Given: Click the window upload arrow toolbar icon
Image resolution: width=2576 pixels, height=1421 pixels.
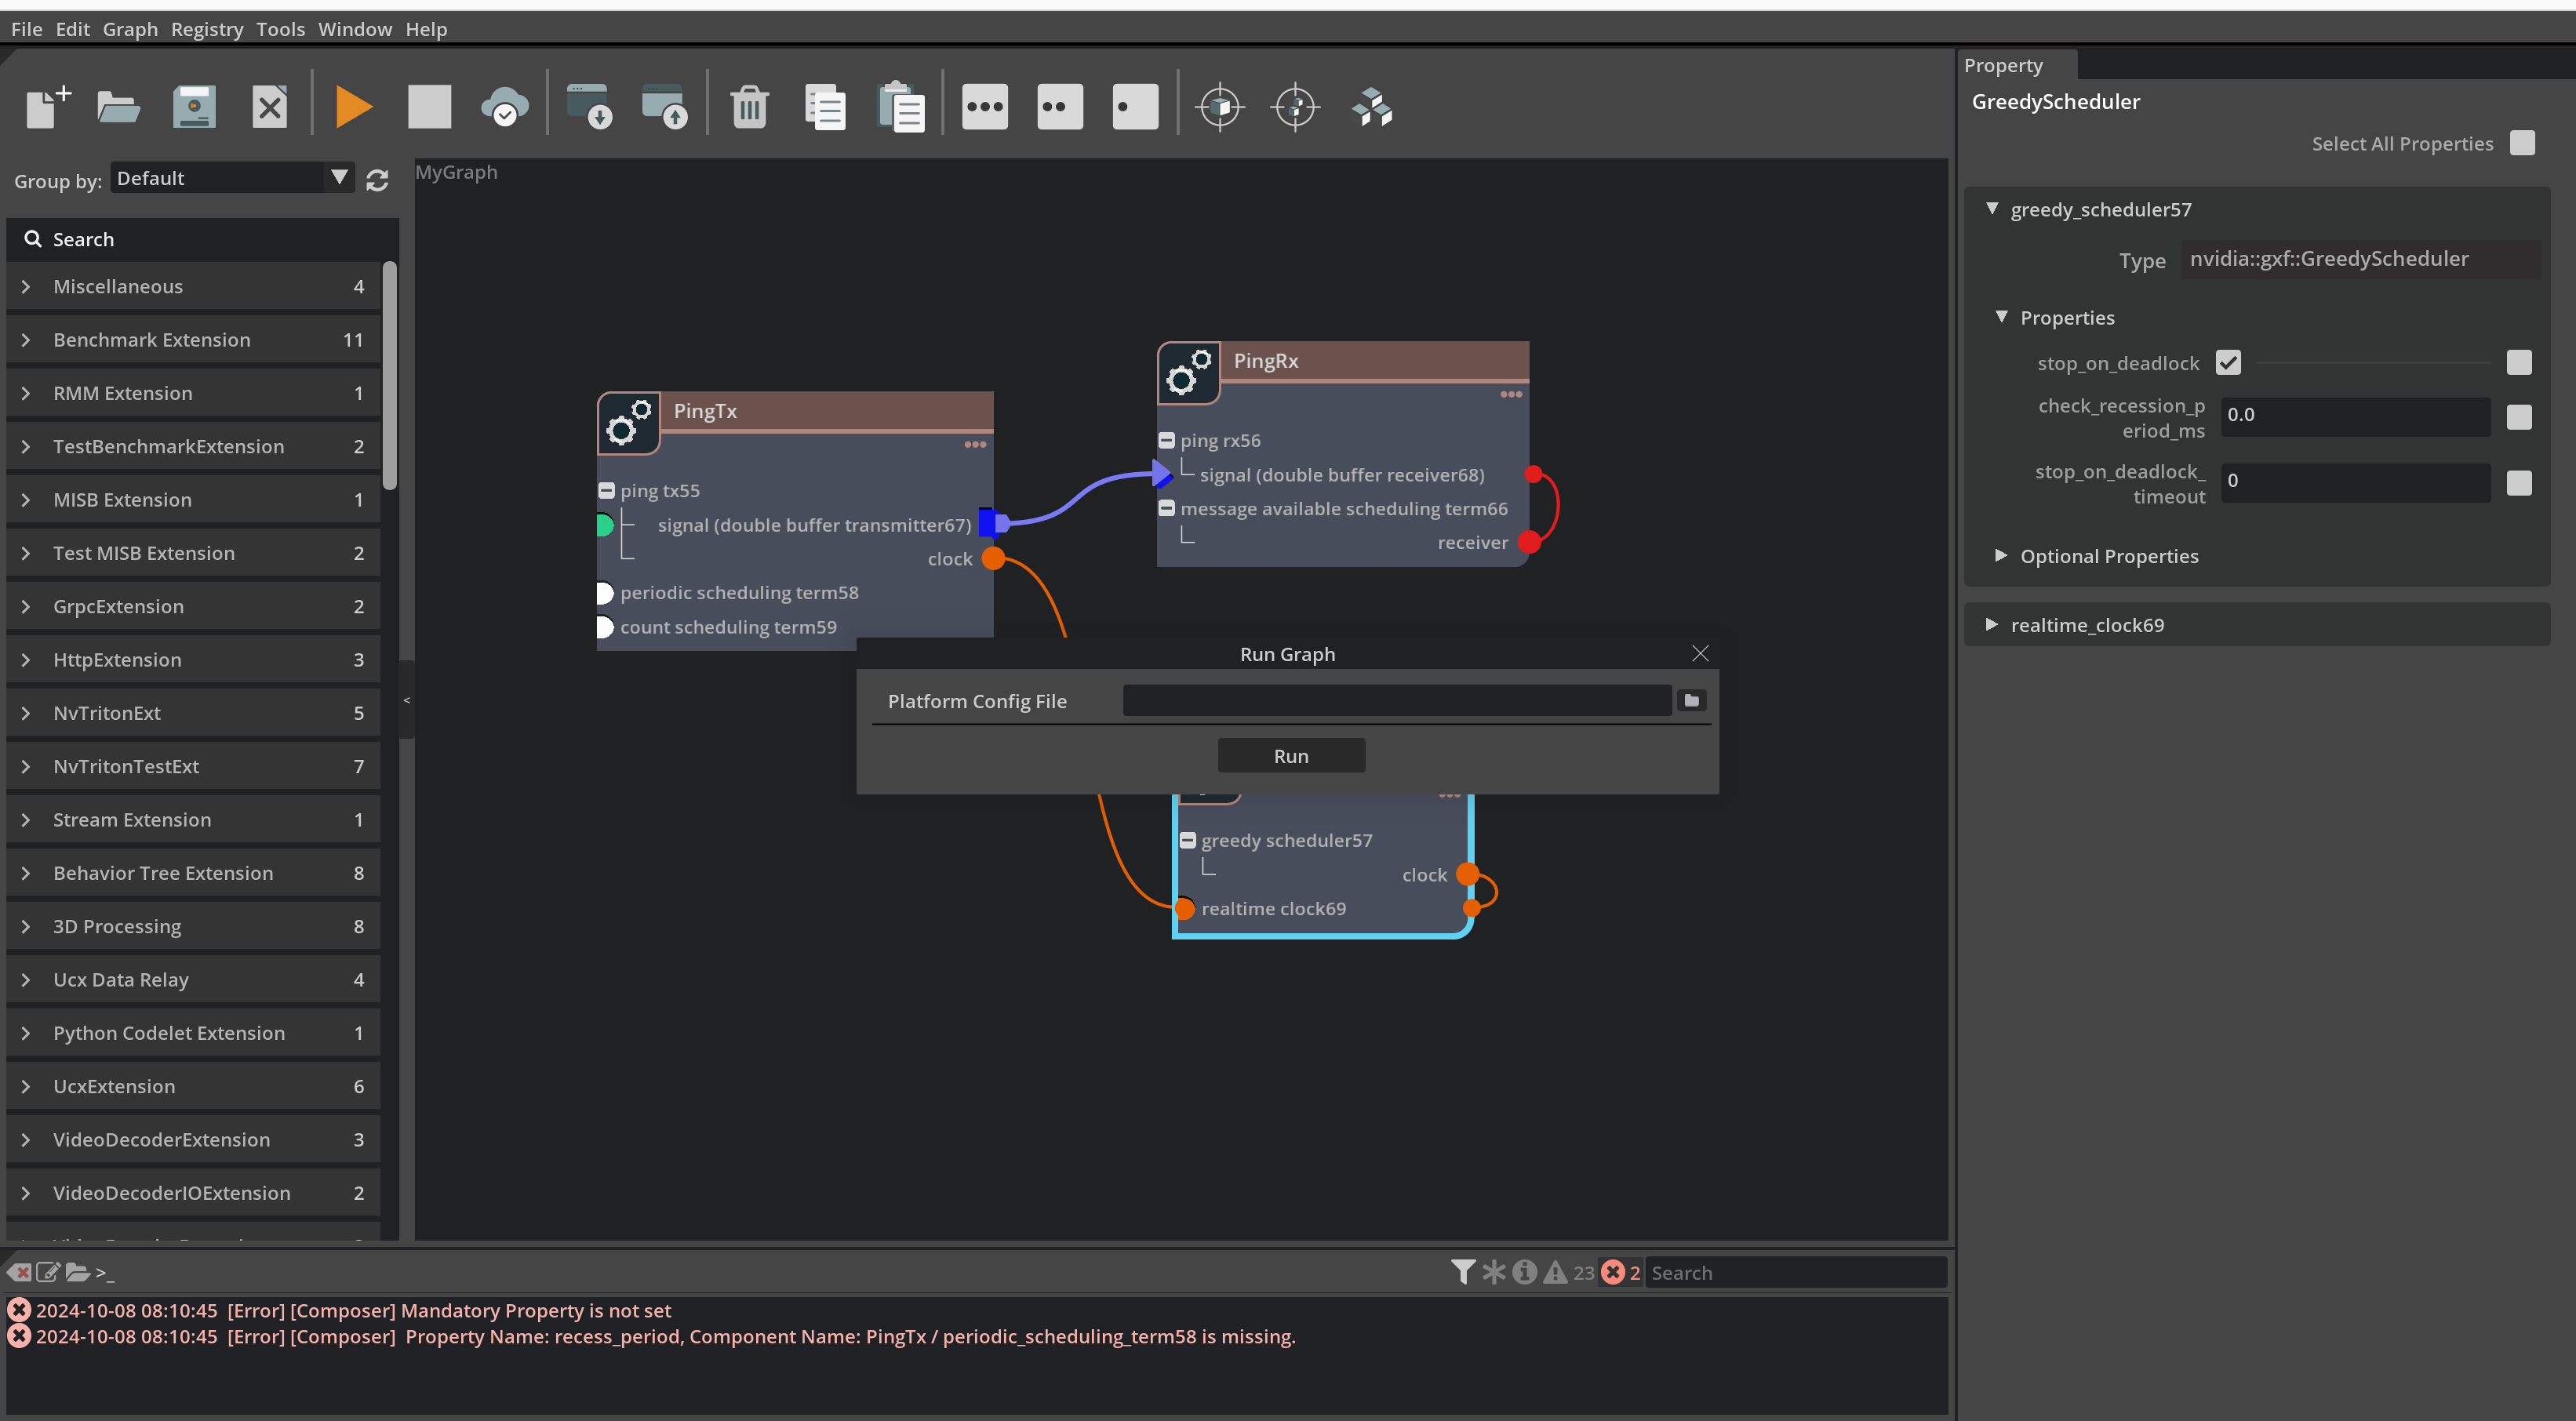Looking at the screenshot, I should coord(665,107).
